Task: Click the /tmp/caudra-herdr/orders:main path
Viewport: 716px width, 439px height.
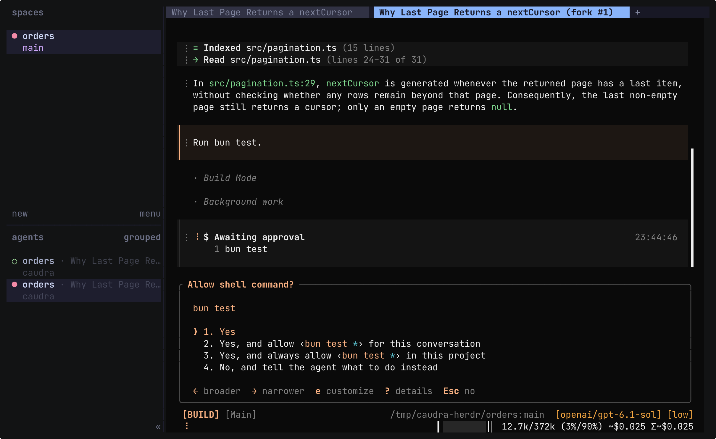Action: 467,415
